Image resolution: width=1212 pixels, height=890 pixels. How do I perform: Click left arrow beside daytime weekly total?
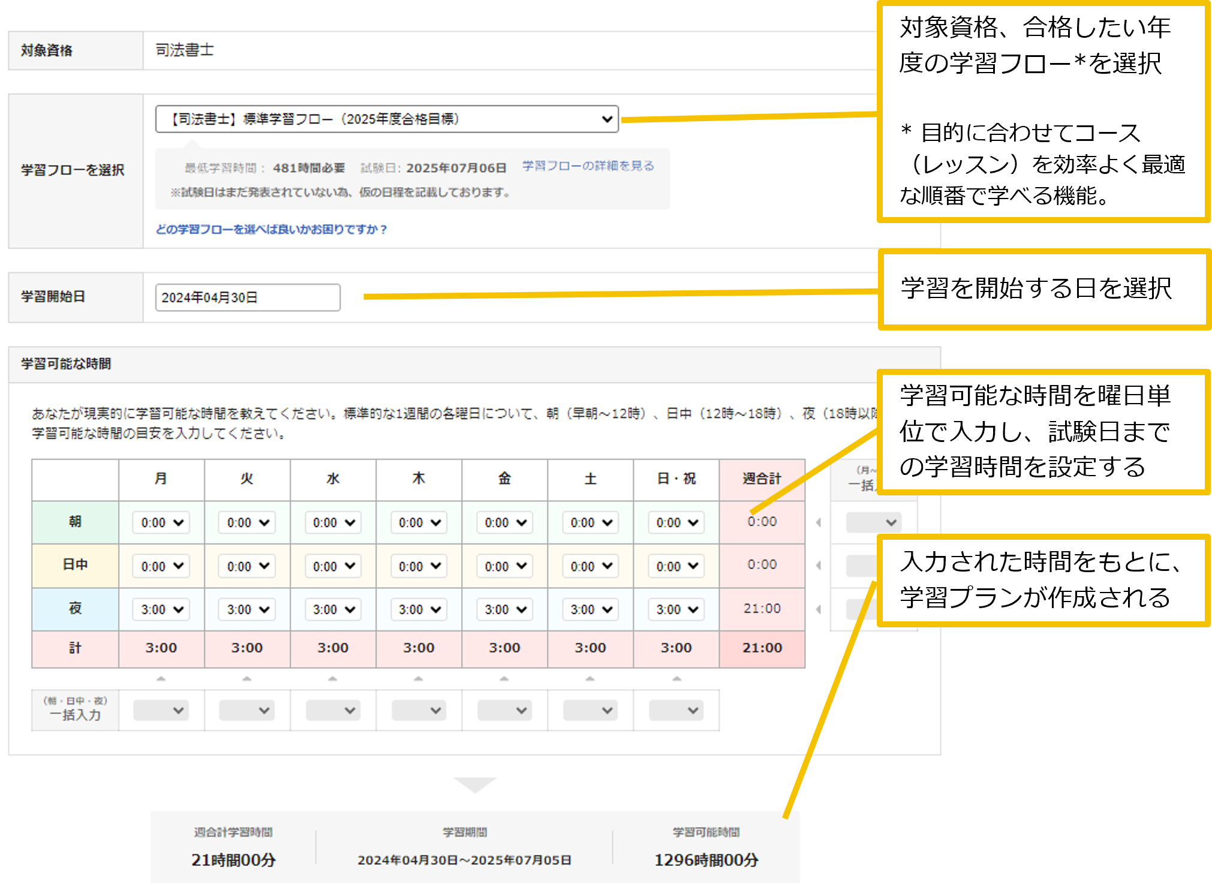point(819,566)
